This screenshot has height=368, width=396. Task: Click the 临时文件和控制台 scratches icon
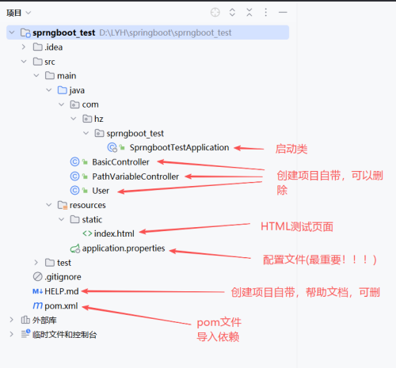pos(25,334)
